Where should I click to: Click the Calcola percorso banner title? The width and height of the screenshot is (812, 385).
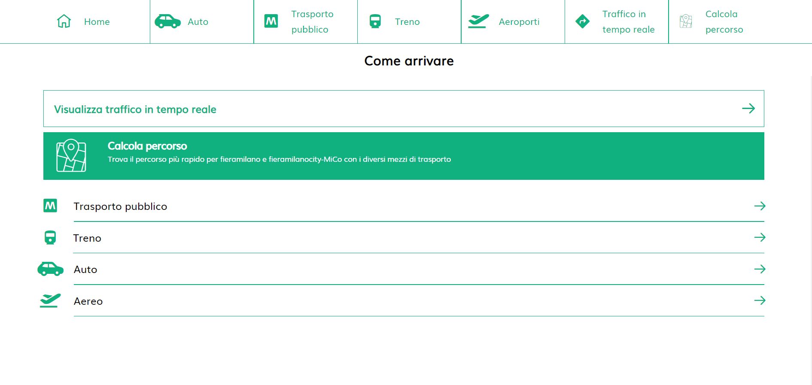pyautogui.click(x=147, y=146)
